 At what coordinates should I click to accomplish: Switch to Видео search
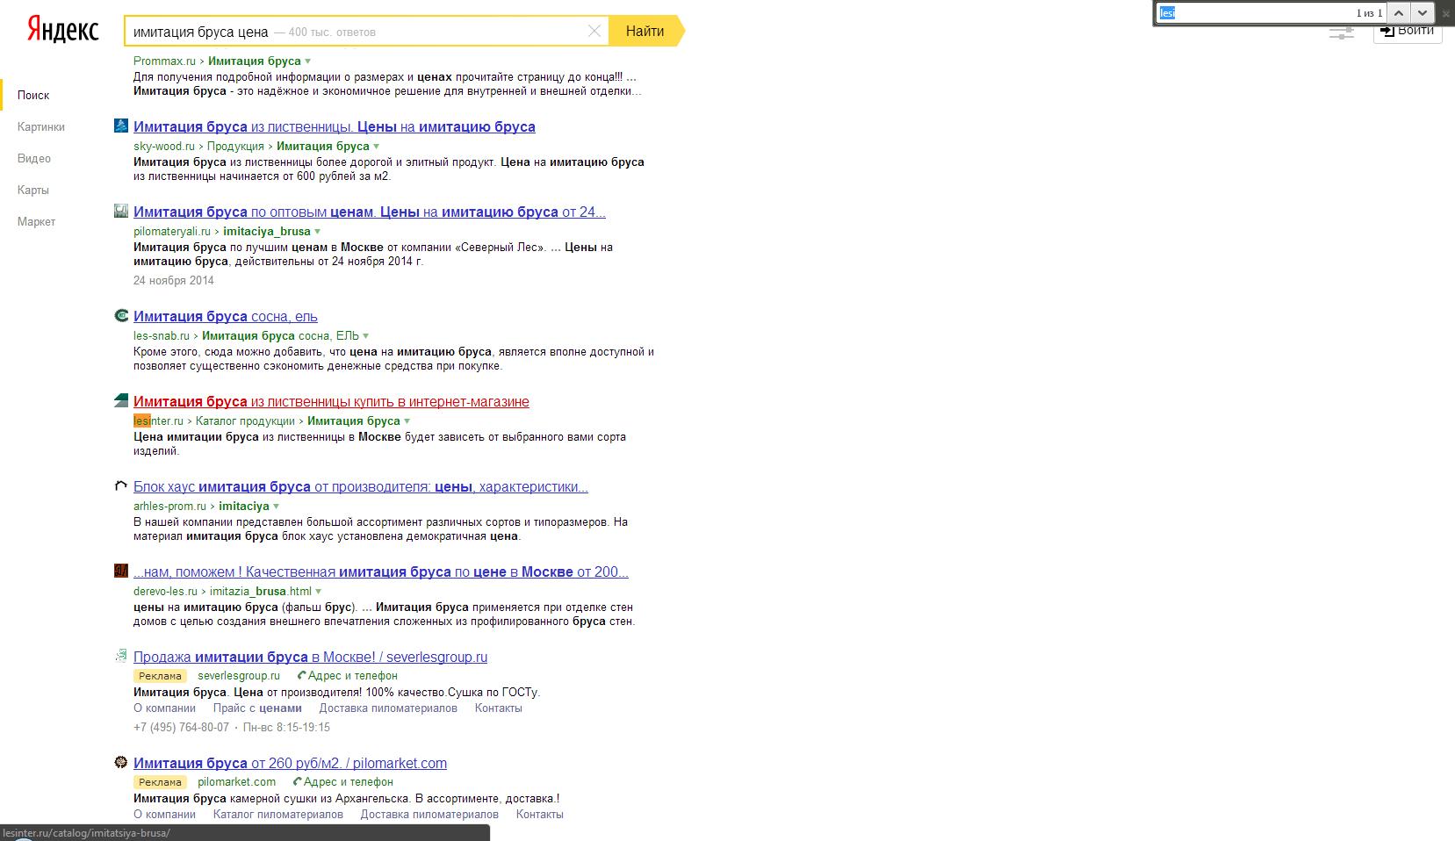point(34,158)
